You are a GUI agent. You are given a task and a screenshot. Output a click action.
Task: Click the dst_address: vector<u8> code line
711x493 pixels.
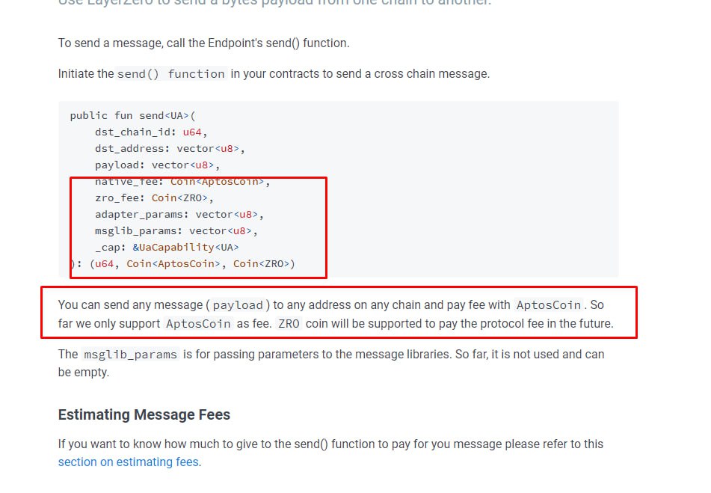coord(170,148)
